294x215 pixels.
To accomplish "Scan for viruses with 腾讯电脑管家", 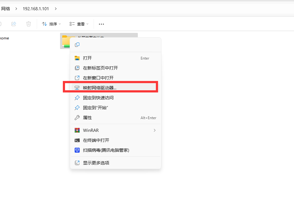I will (x=106, y=150).
